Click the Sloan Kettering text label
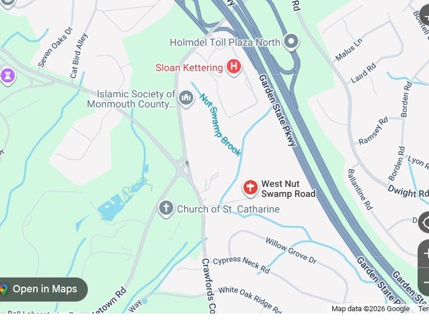429x322 pixels. (x=189, y=68)
